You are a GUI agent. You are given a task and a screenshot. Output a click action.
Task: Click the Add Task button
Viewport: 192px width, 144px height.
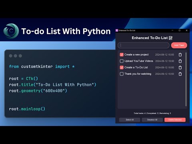pos(179,45)
